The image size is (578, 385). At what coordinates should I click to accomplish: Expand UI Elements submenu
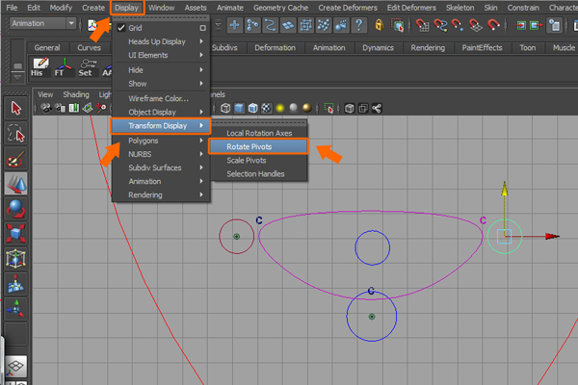[x=161, y=55]
